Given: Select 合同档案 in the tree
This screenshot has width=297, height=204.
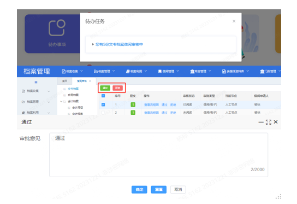Looking at the screenshot, I should [73, 95].
